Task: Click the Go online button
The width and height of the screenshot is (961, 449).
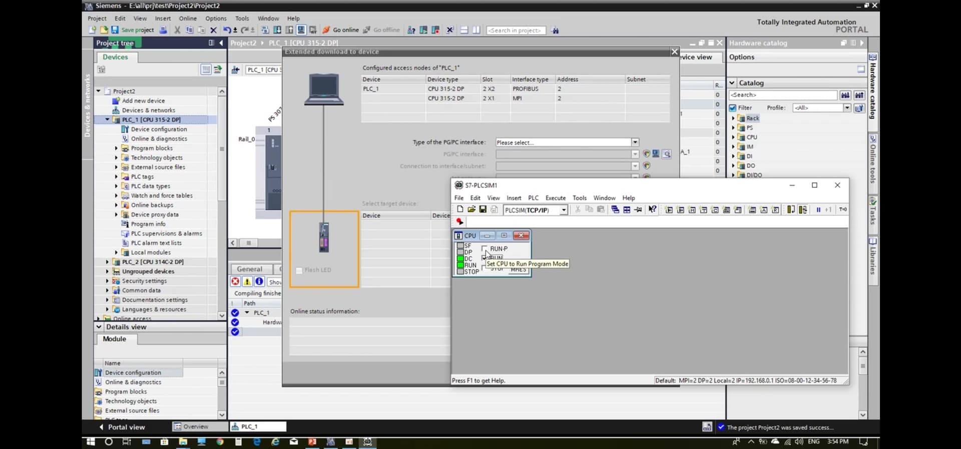Action: click(340, 30)
